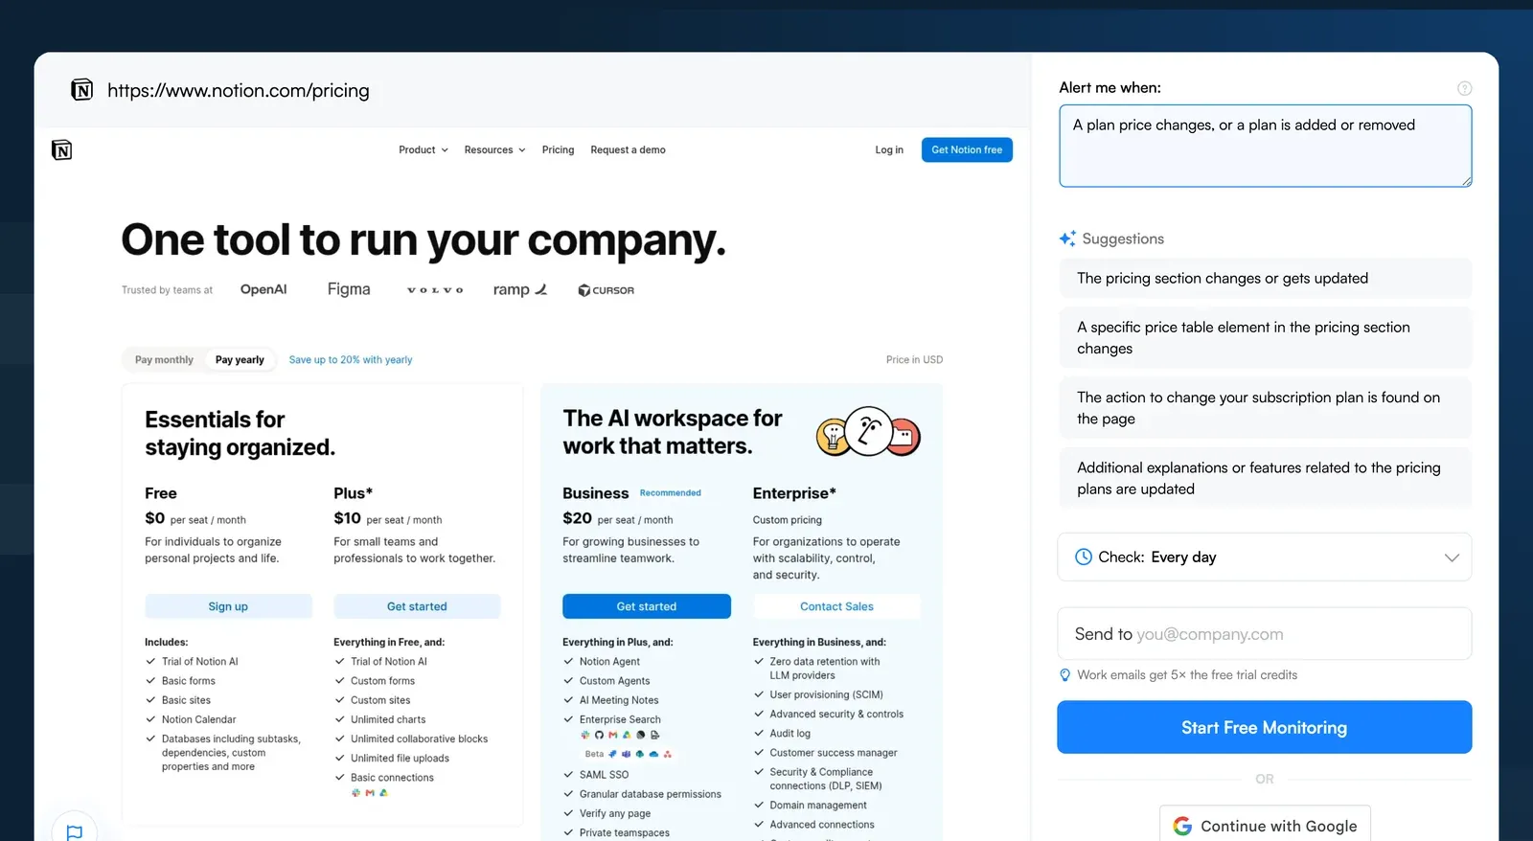The width and height of the screenshot is (1533, 841).
Task: Switch billing to Pay monthly
Action: [164, 360]
